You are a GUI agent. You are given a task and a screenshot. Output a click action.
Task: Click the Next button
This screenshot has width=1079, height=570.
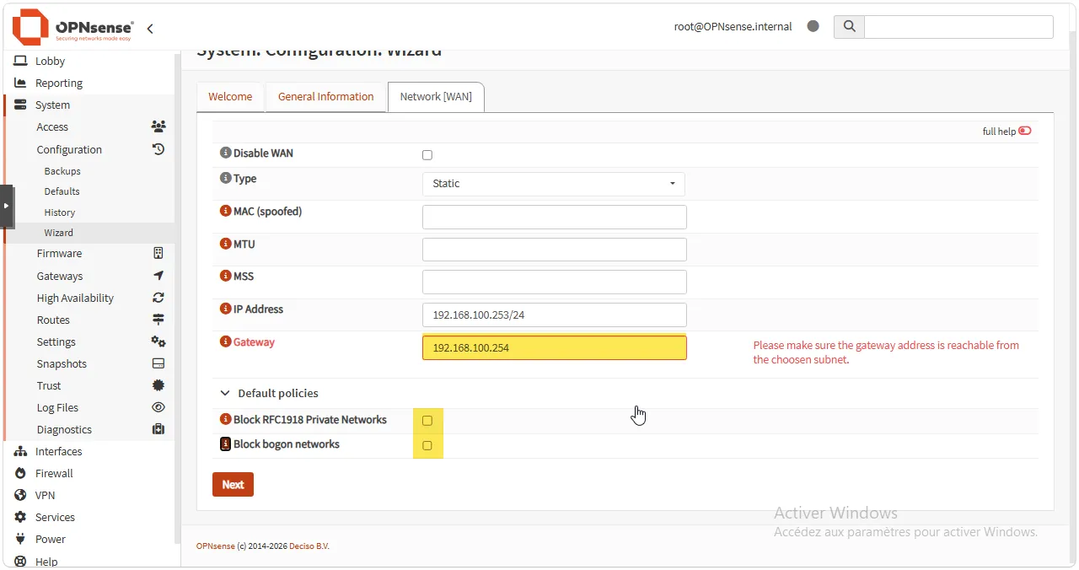233,485
